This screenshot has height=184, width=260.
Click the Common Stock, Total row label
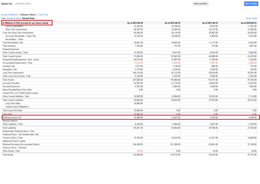12,138
